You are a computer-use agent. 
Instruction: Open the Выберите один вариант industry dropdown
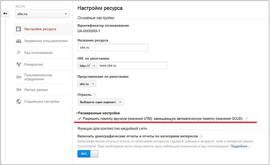coord(100,102)
